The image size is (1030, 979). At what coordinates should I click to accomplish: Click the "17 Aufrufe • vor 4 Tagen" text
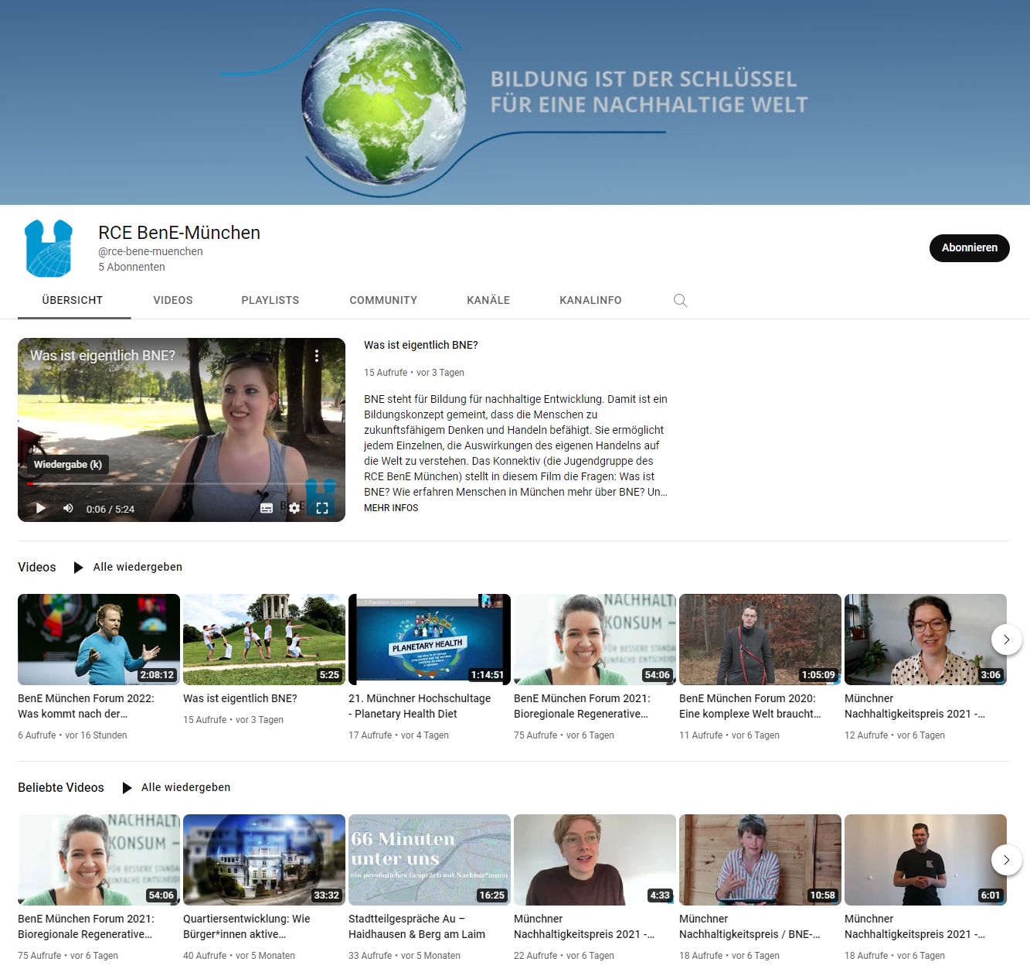click(399, 735)
